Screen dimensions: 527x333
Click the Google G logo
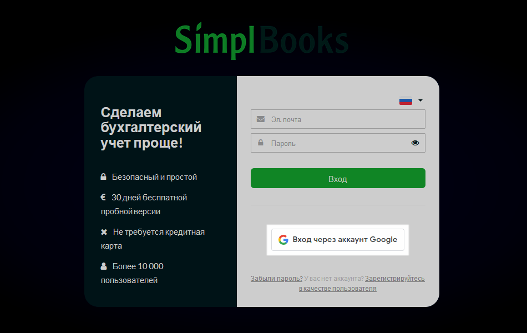coord(283,240)
